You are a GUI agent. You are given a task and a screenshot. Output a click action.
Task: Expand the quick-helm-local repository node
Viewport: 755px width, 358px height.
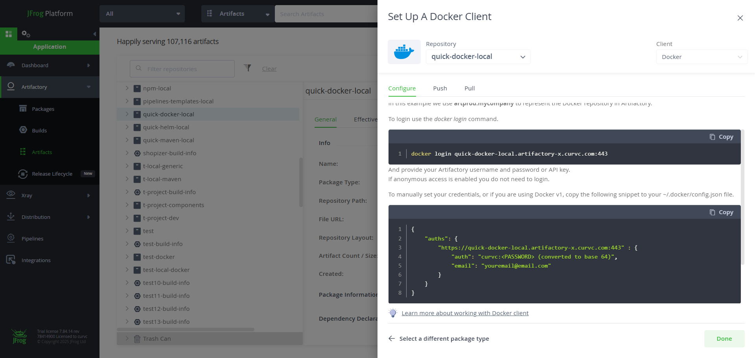pos(127,127)
